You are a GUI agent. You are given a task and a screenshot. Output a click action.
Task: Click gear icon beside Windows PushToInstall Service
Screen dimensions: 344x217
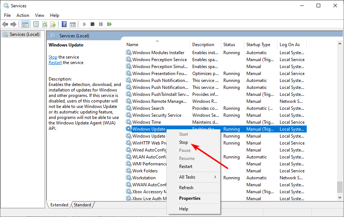pos(128,94)
